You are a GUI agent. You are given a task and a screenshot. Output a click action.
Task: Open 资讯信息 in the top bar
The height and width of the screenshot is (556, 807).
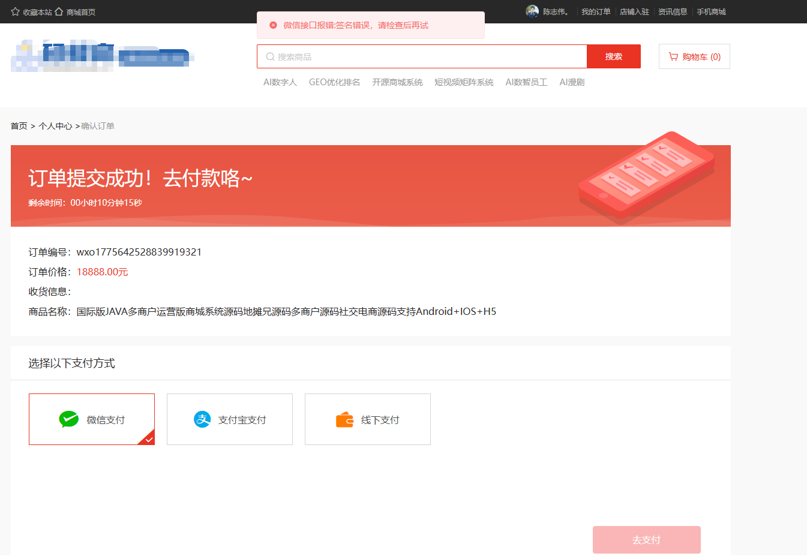click(673, 12)
